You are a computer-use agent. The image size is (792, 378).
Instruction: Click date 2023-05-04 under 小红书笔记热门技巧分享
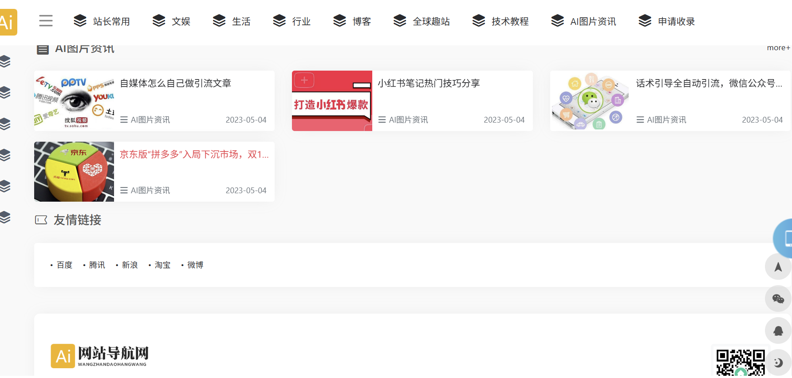[x=504, y=119]
